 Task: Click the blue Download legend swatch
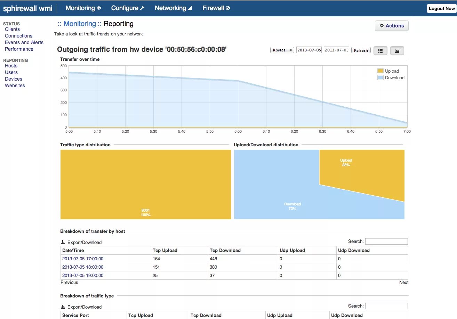coord(380,77)
